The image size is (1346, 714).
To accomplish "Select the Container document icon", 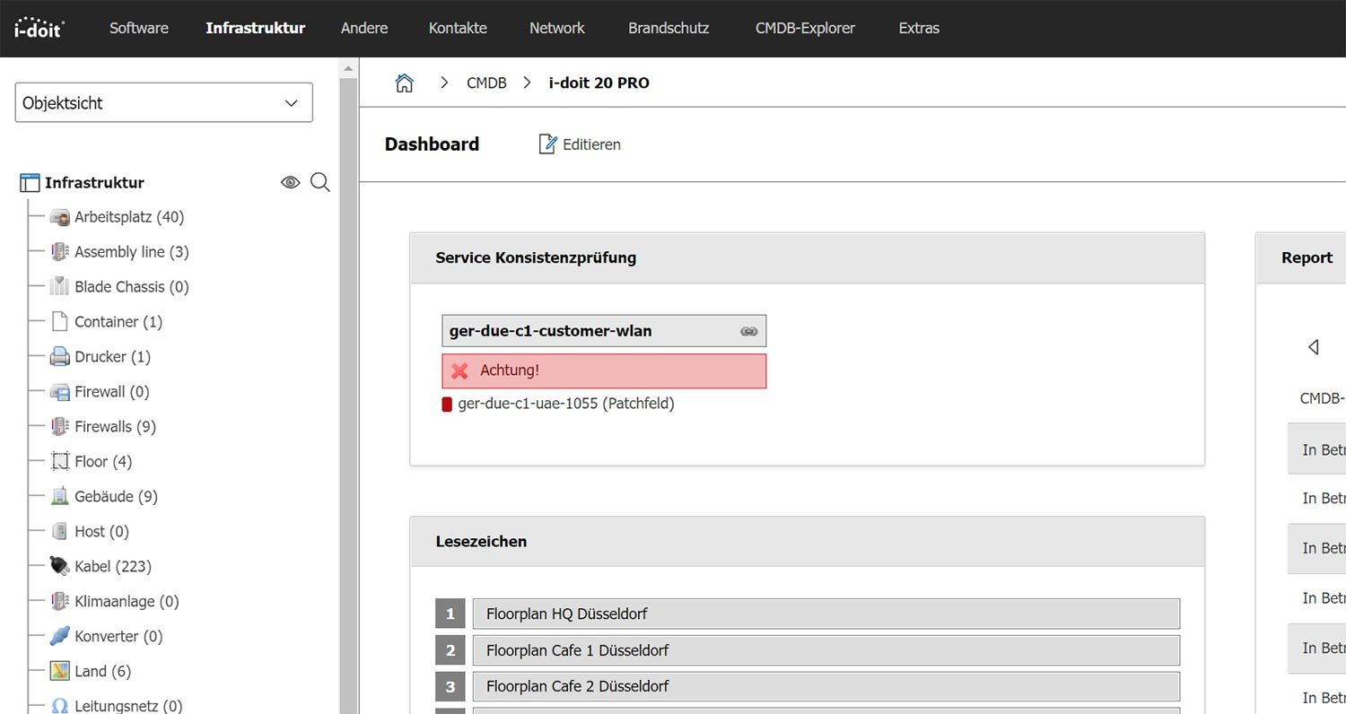I will point(60,322).
